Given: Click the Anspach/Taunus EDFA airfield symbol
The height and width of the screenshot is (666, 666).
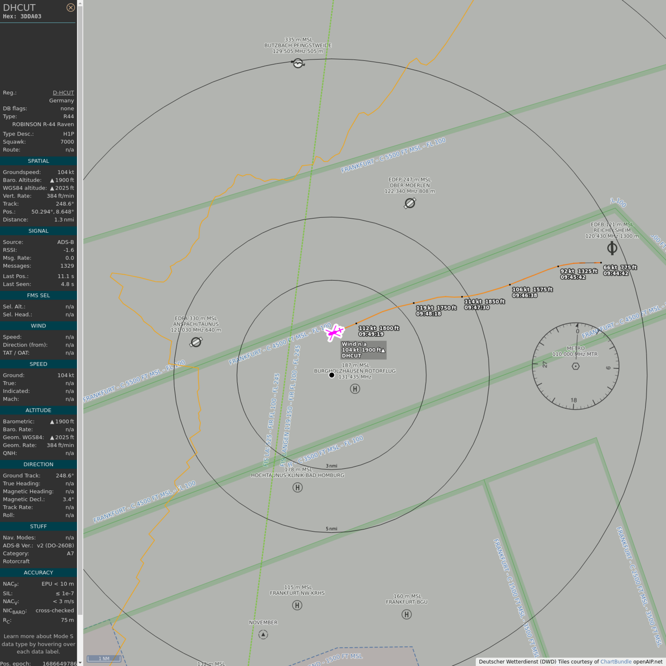Looking at the screenshot, I should point(196,342).
